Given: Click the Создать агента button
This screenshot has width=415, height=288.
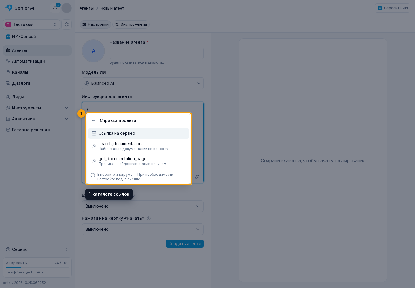Looking at the screenshot, I should pos(185,244).
